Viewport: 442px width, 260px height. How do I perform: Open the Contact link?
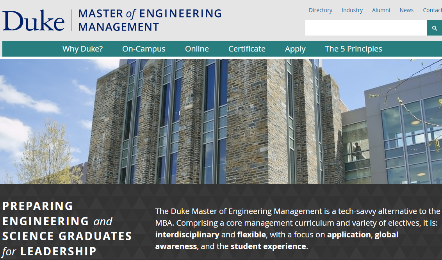[x=432, y=10]
